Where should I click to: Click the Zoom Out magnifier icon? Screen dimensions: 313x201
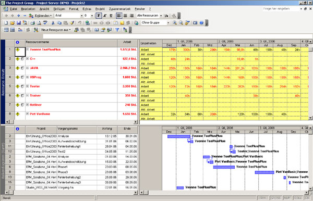(x=181, y=23)
